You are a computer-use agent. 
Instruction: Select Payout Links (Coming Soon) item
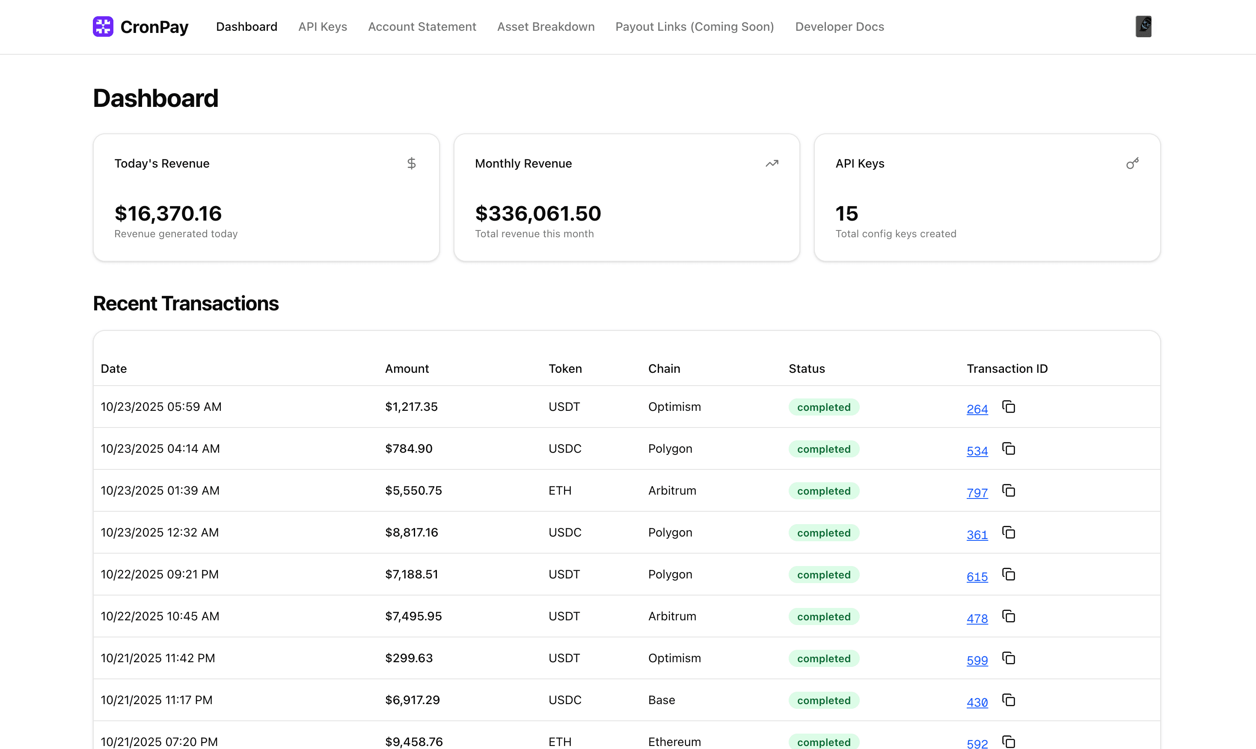coord(694,27)
